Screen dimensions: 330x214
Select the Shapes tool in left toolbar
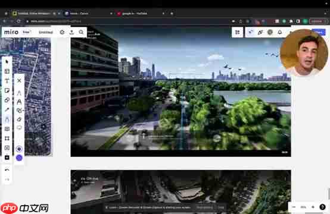[7, 100]
